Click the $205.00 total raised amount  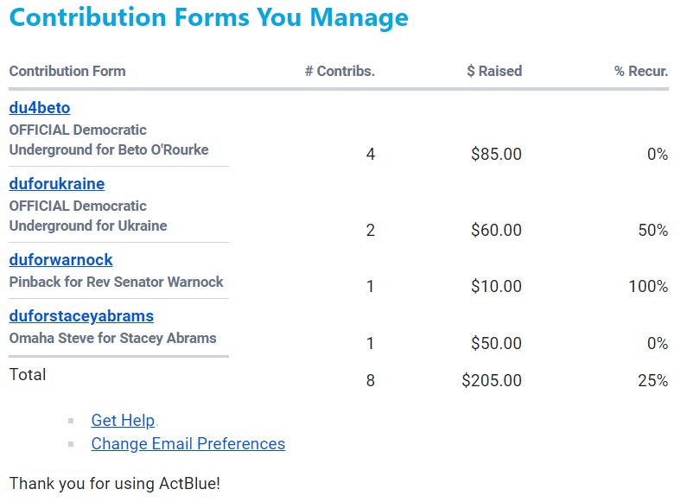pyautogui.click(x=492, y=380)
